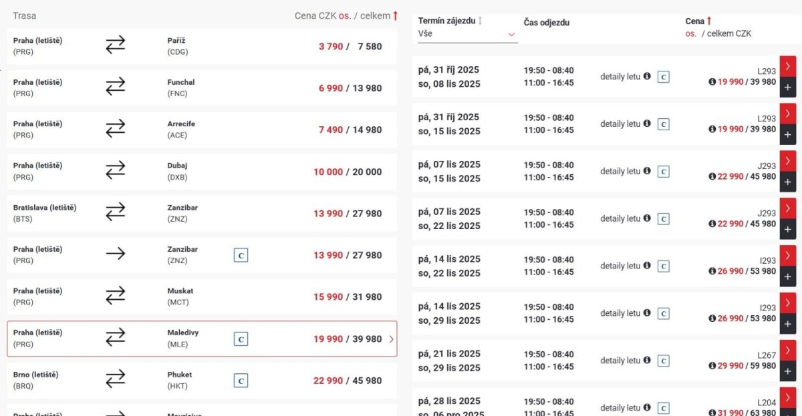Select the Praha to Funchal route row
The width and height of the screenshot is (802, 416).
202,88
